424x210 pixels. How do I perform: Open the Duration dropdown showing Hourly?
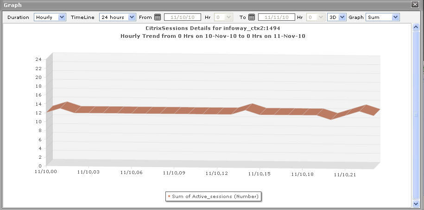point(50,17)
